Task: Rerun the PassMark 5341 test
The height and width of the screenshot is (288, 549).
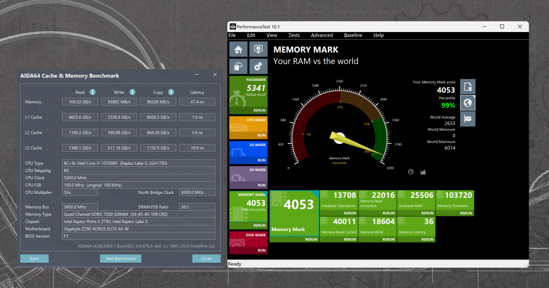Action: 259,110
